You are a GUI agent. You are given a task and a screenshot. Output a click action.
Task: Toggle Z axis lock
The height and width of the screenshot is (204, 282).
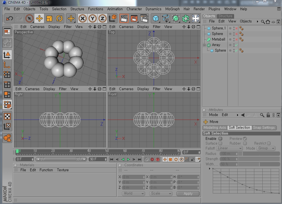pyautogui.click(x=102, y=18)
